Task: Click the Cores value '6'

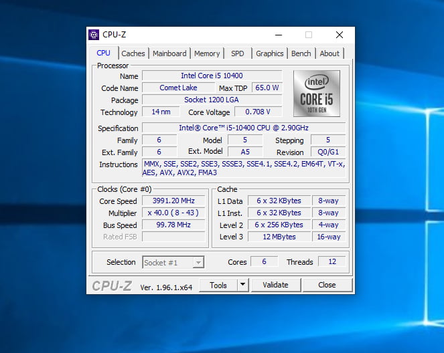Action: click(265, 261)
